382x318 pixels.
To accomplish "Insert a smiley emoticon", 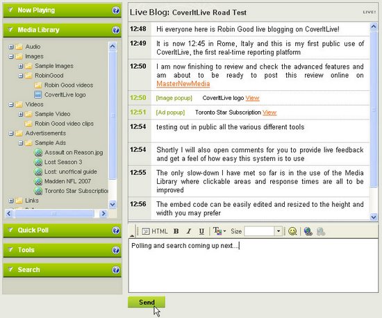I will [292, 231].
